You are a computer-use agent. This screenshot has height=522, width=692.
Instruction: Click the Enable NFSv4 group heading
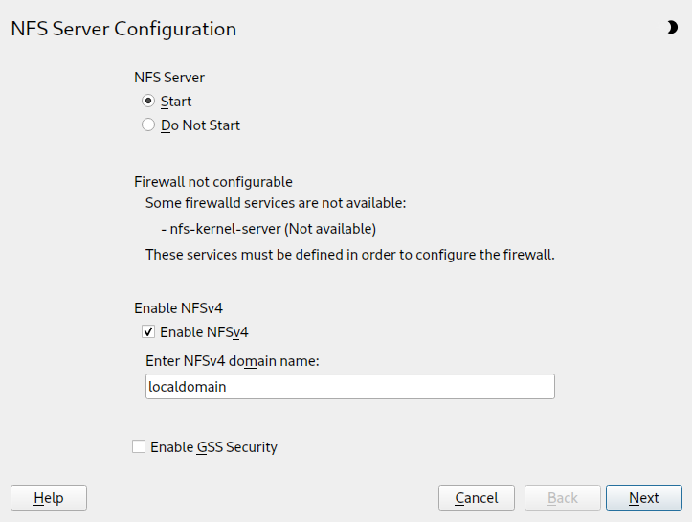click(x=178, y=308)
